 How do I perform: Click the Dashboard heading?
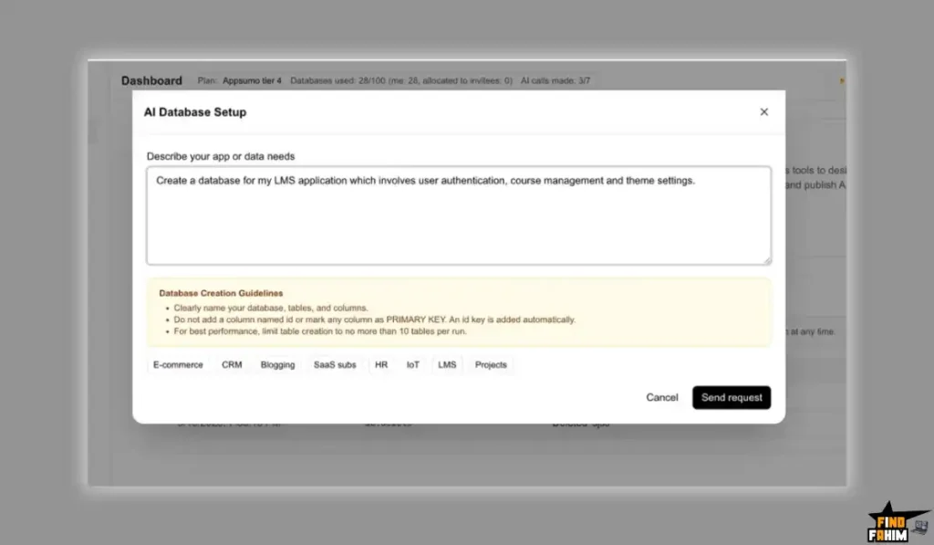tap(151, 80)
